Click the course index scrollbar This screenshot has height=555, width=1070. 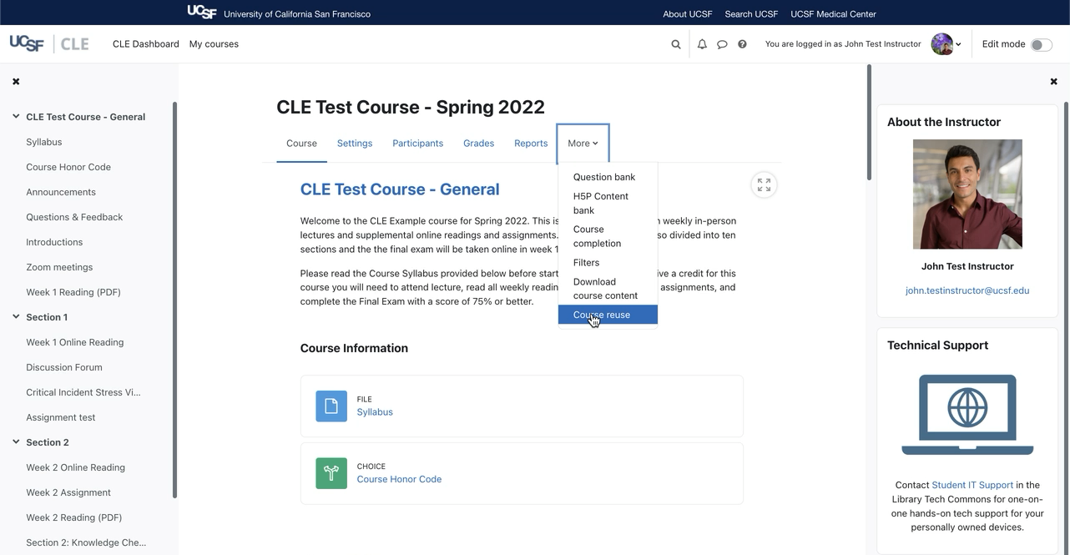coord(174,300)
